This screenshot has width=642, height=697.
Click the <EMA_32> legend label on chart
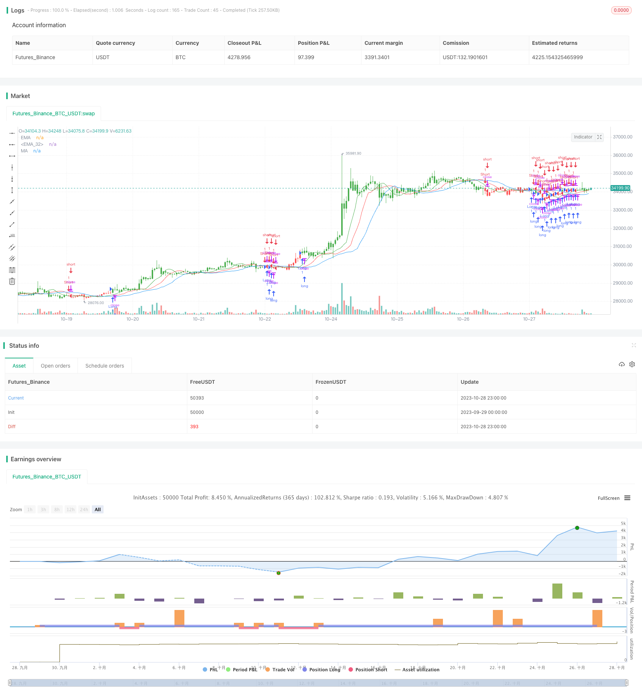coord(32,144)
